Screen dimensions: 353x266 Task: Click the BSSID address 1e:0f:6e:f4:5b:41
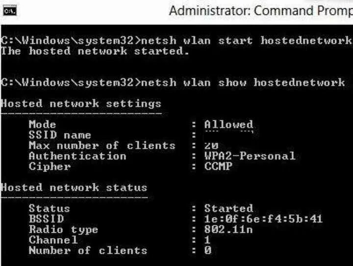click(x=263, y=219)
